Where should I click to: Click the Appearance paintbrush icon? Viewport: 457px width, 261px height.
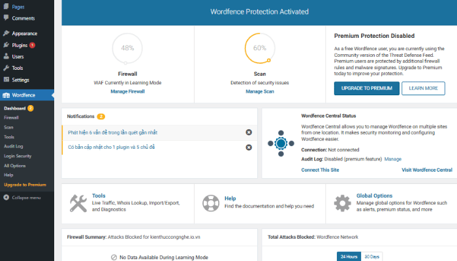point(6,33)
